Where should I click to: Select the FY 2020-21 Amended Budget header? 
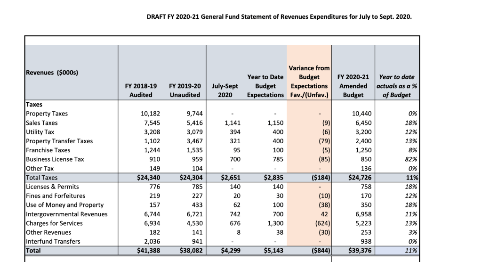pyautogui.click(x=353, y=86)
